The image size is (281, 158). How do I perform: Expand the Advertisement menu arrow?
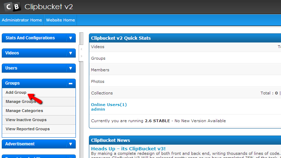point(71,144)
